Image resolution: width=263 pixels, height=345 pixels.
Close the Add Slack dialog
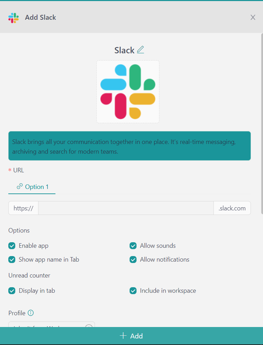pos(253,18)
